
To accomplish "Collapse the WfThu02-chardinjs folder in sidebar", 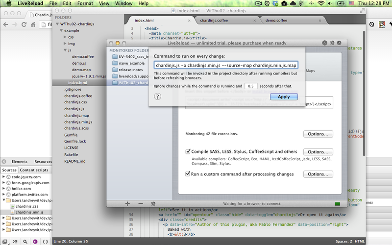I will [57, 24].
